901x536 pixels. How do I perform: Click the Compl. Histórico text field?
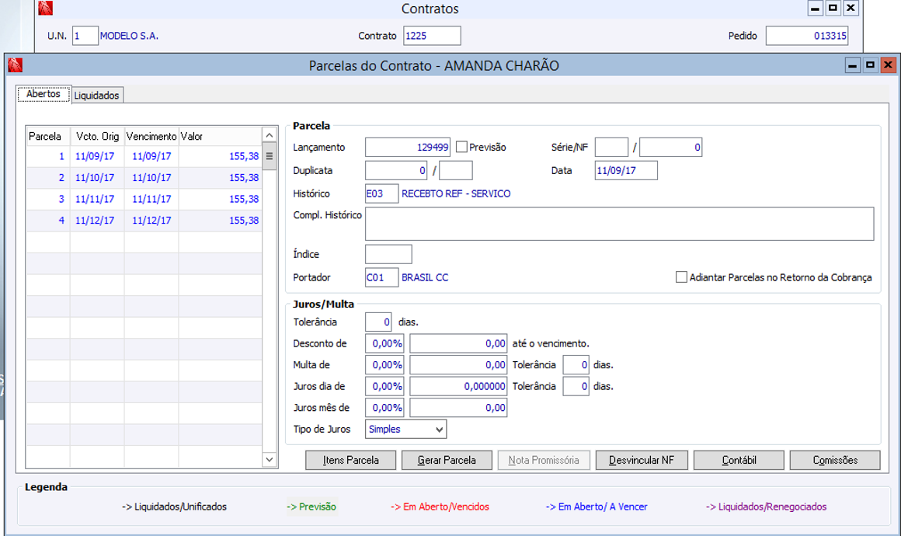coord(619,224)
